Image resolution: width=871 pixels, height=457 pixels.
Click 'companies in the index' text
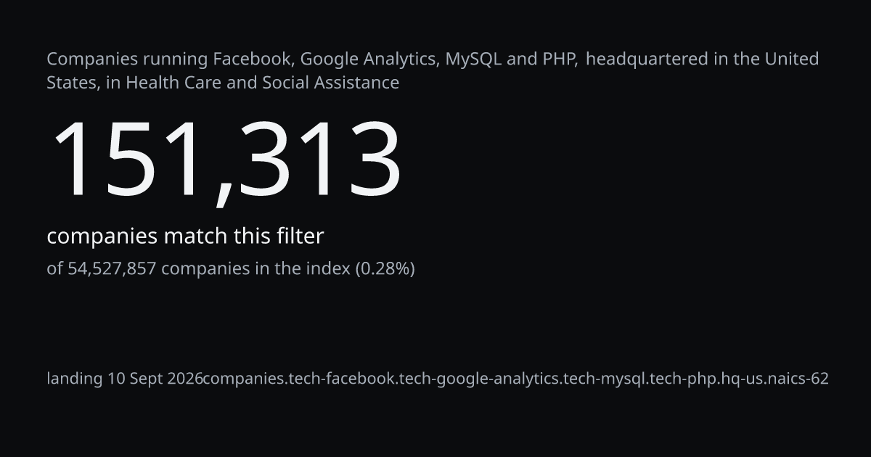pyautogui.click(x=255, y=269)
